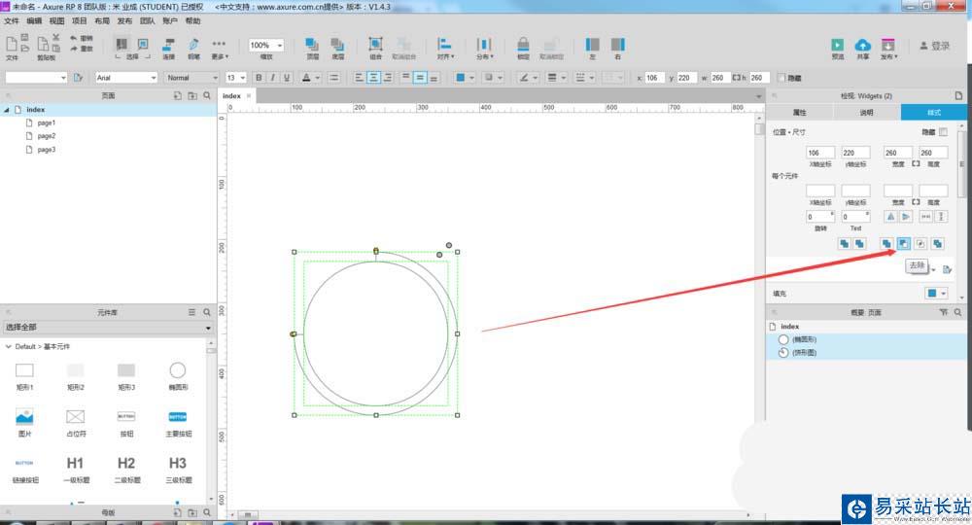Viewport: 972px width, 525px height.
Task: Open the 编辑 menu
Action: pyautogui.click(x=33, y=20)
